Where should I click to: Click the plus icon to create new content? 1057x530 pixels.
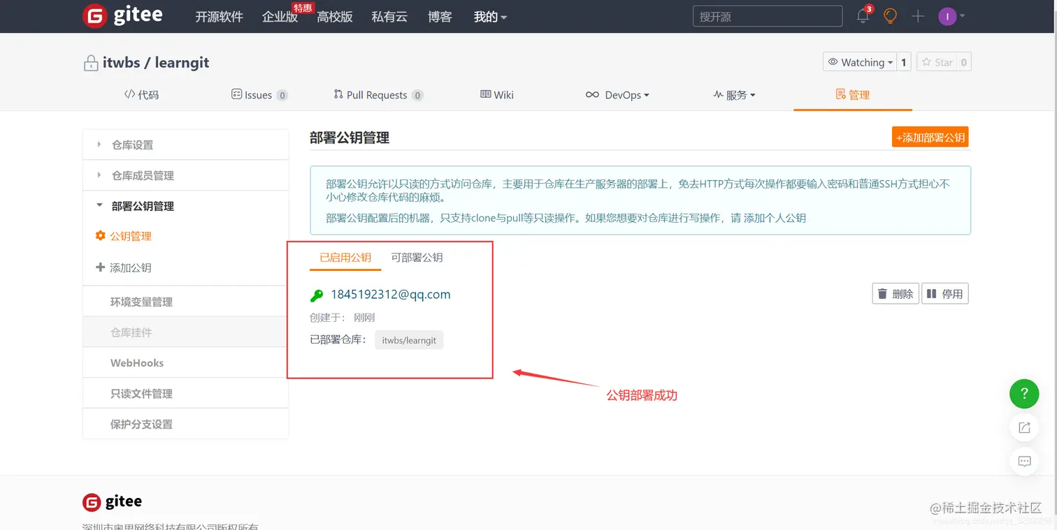(x=917, y=15)
